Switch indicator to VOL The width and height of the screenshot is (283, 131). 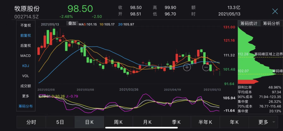pyautogui.click(x=26, y=76)
